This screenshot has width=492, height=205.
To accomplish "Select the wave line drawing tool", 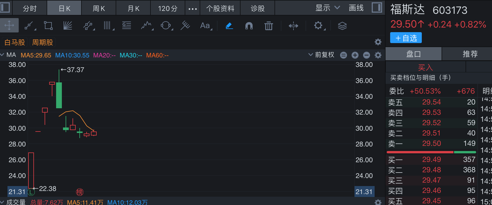I will [146, 26].
